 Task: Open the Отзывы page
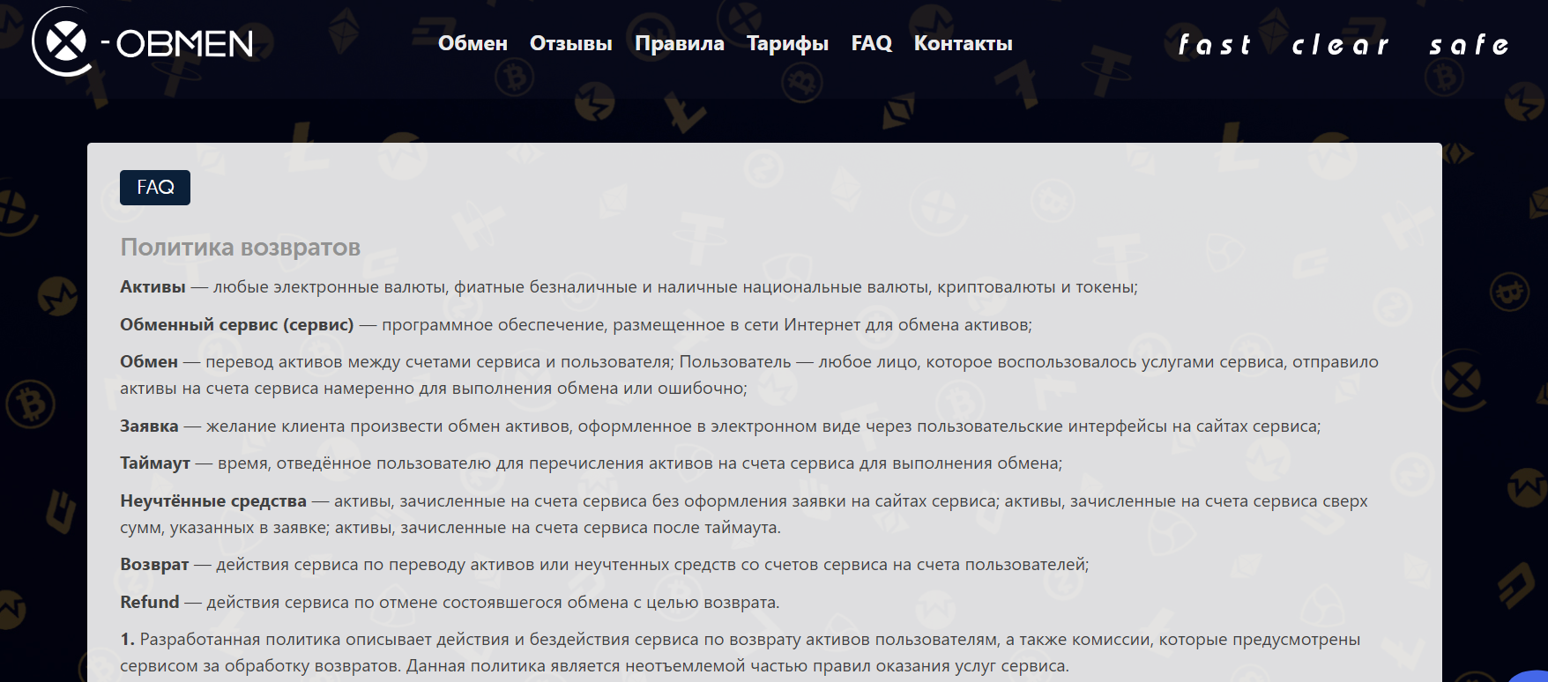tap(570, 43)
